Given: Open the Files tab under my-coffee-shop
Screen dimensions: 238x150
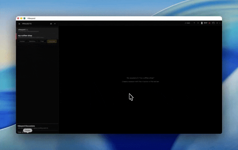Looking at the screenshot, I should tap(42, 41).
